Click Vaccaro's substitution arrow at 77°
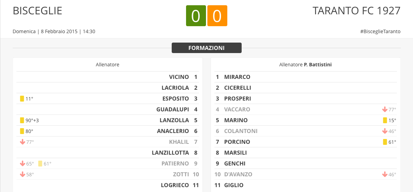 (385, 109)
